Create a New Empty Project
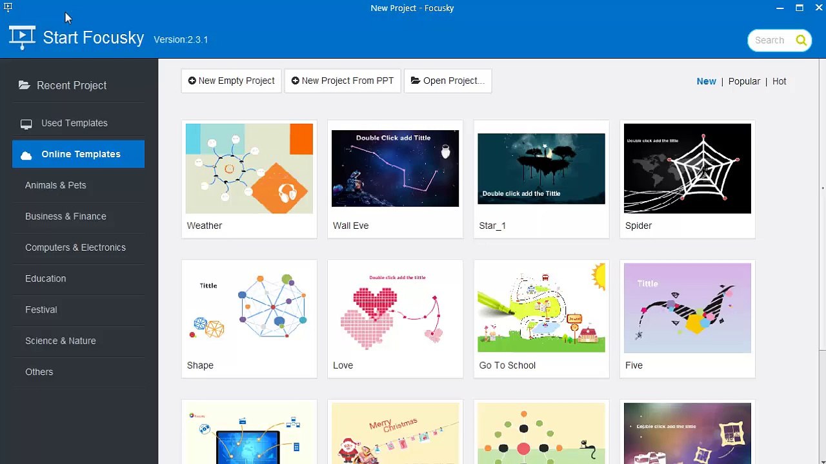This screenshot has width=826, height=464. point(231,81)
